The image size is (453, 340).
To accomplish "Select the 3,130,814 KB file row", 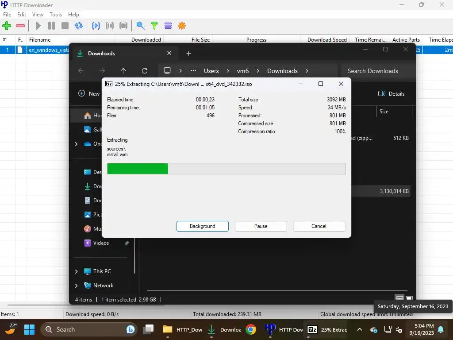I will (381, 191).
